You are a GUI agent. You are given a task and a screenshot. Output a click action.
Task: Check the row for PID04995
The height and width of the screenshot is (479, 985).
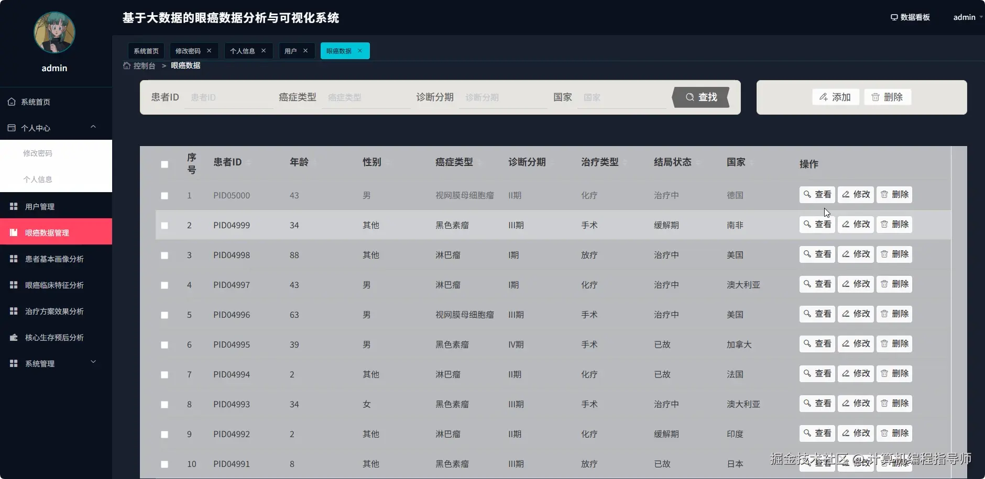point(165,345)
